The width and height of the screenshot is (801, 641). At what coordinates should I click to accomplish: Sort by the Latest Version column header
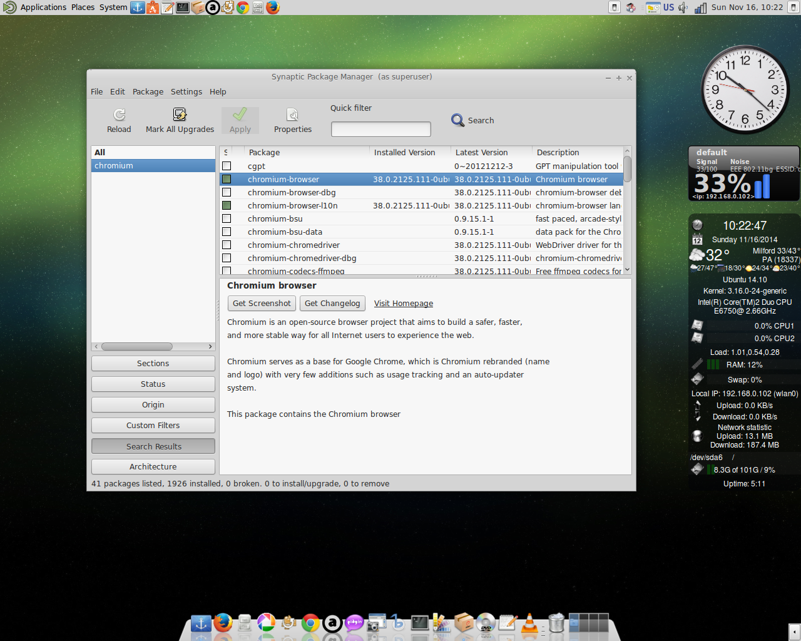[x=491, y=152]
